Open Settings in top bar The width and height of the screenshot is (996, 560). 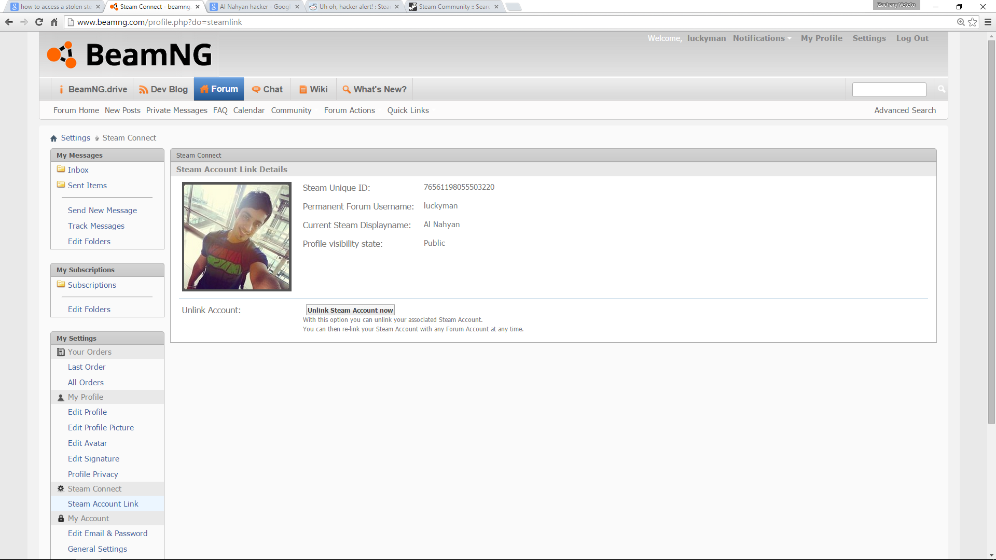869,38
